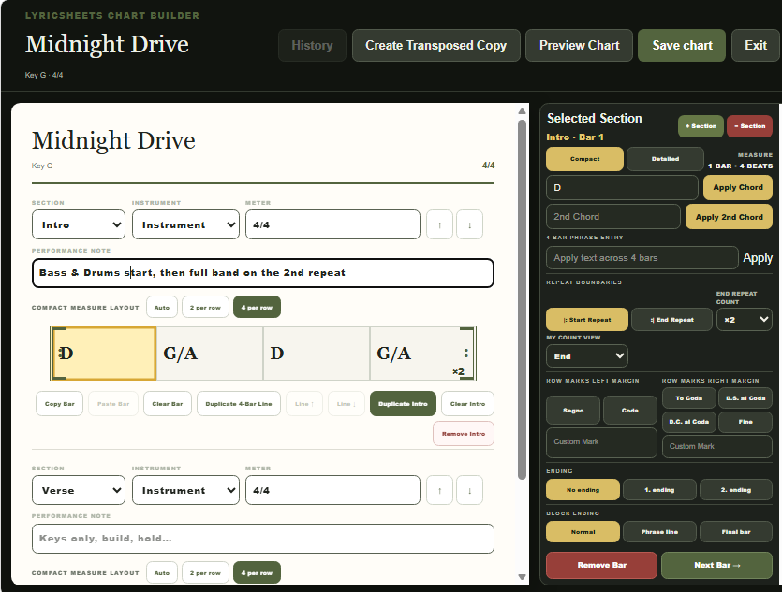Viewport: 782px width, 592px height.
Task: Go to Next Bar
Action: tap(716, 565)
